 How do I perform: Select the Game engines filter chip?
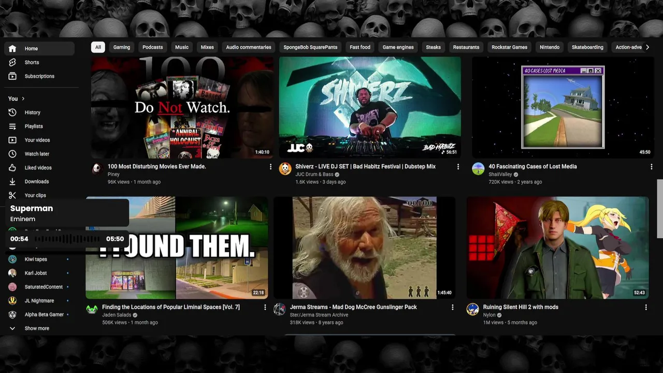[x=398, y=47]
